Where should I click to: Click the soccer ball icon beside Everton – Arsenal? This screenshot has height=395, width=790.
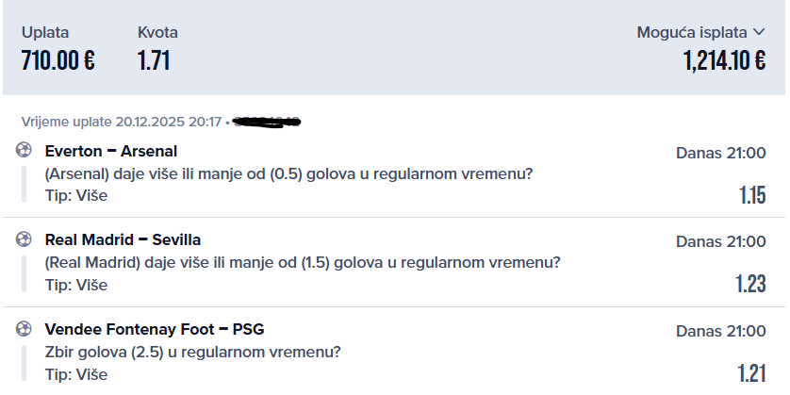[24, 151]
